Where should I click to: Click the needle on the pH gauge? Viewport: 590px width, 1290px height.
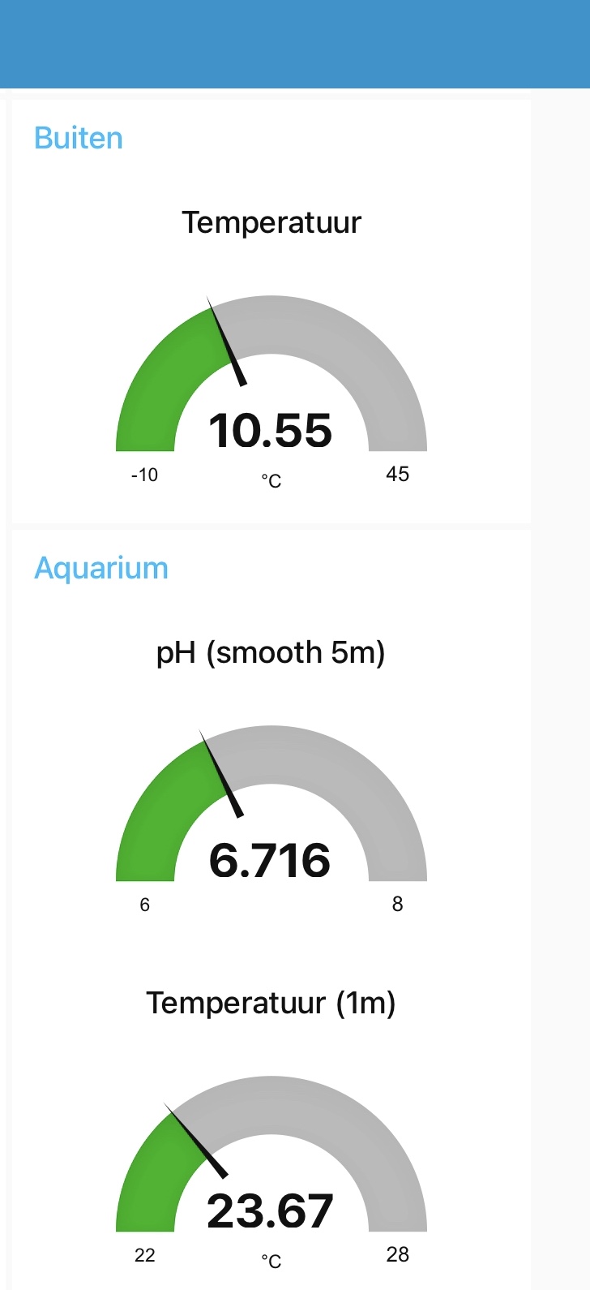pyautogui.click(x=222, y=773)
